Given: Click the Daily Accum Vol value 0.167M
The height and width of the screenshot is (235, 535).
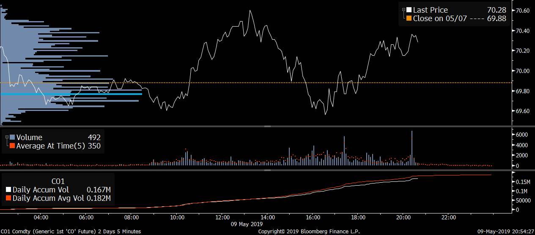Looking at the screenshot, I should pyautogui.click(x=99, y=190).
